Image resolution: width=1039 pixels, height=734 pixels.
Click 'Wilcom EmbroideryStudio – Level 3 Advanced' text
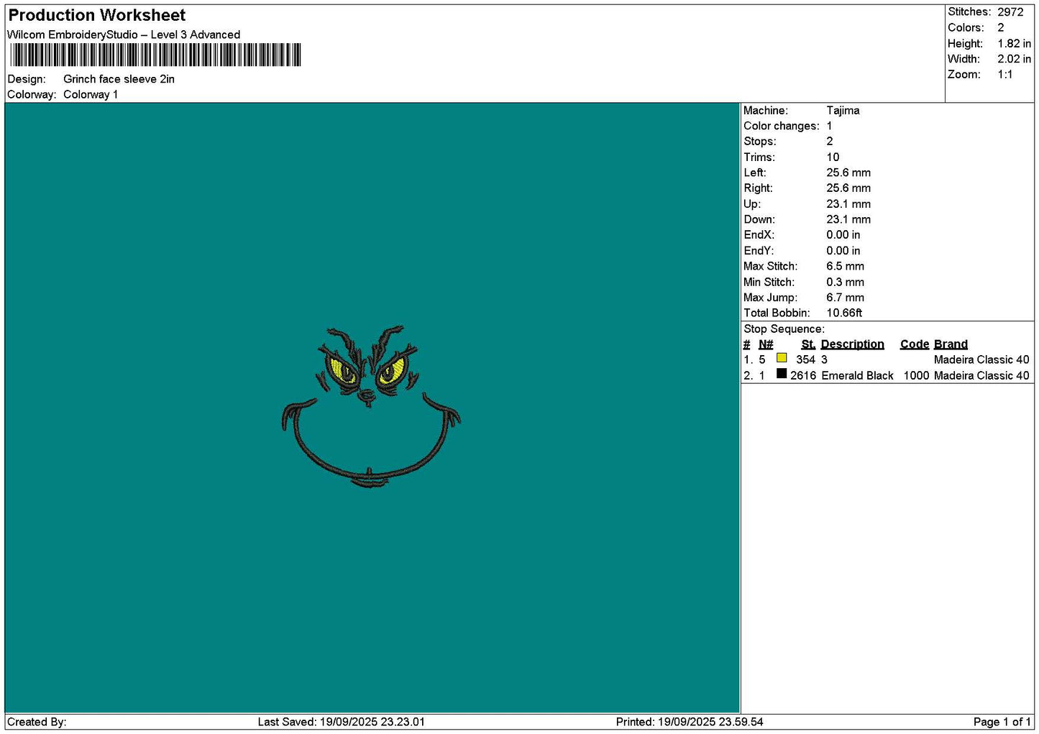coord(124,35)
